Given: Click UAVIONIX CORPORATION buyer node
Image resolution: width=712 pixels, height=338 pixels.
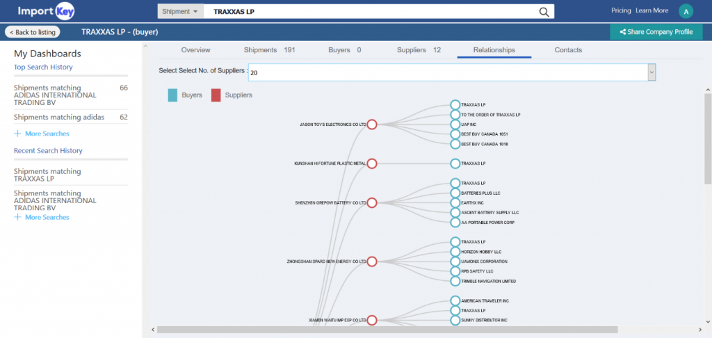Looking at the screenshot, I should [x=455, y=261].
